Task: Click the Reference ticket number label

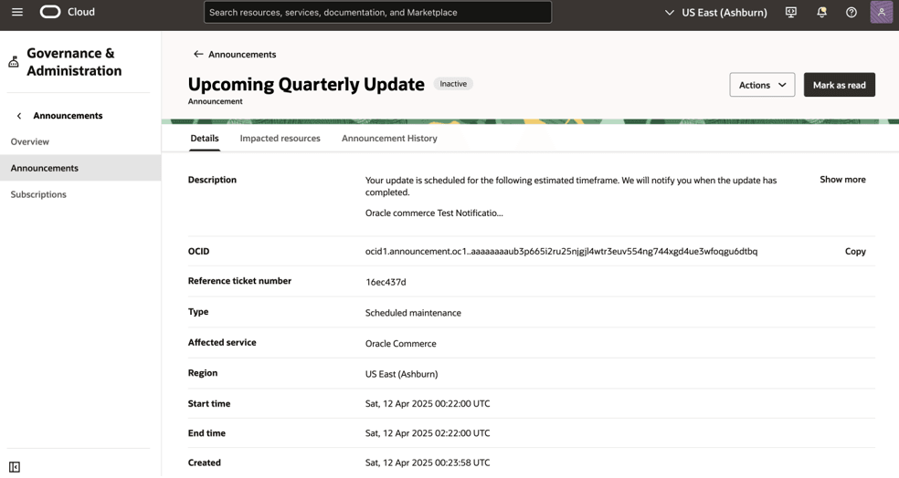Action: click(x=239, y=280)
